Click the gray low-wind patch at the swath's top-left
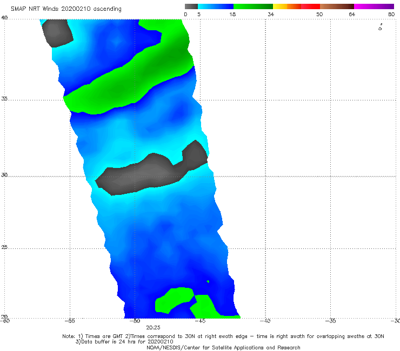The image size is (400, 351). pyautogui.click(x=57, y=32)
